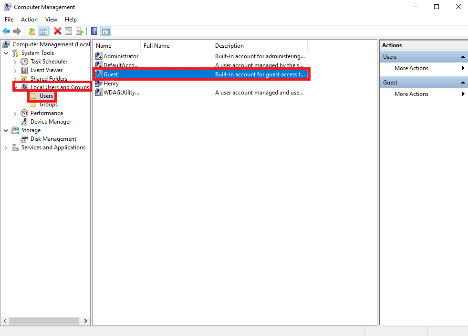Click WDAGUtility's description text
This screenshot has height=336, width=468.
coord(259,93)
